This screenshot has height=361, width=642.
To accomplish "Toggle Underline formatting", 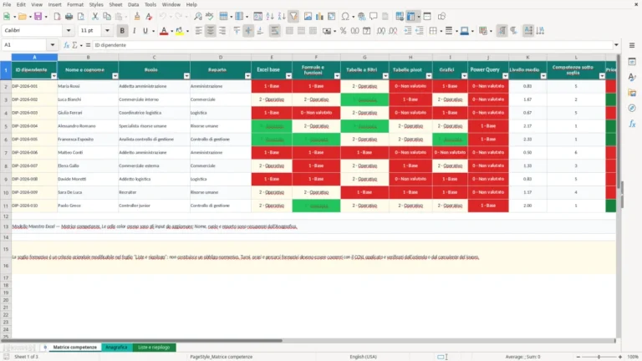I will [x=145, y=31].
